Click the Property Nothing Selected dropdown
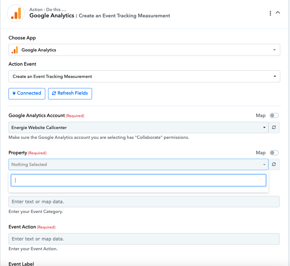The width and height of the screenshot is (290, 266). 138,164
